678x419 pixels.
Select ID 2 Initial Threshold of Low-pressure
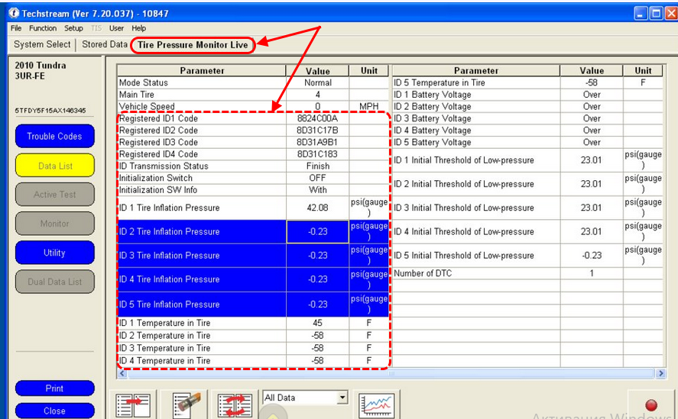tap(527, 184)
